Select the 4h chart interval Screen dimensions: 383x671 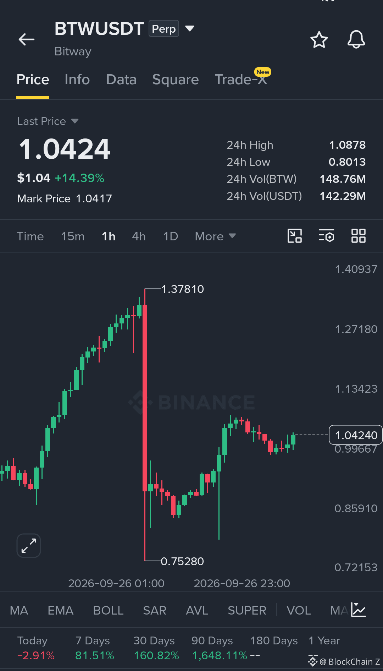coord(139,236)
